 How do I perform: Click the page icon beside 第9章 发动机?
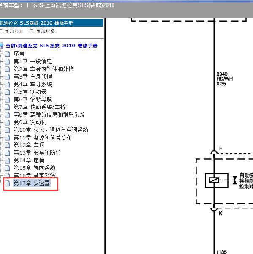tap(8, 122)
